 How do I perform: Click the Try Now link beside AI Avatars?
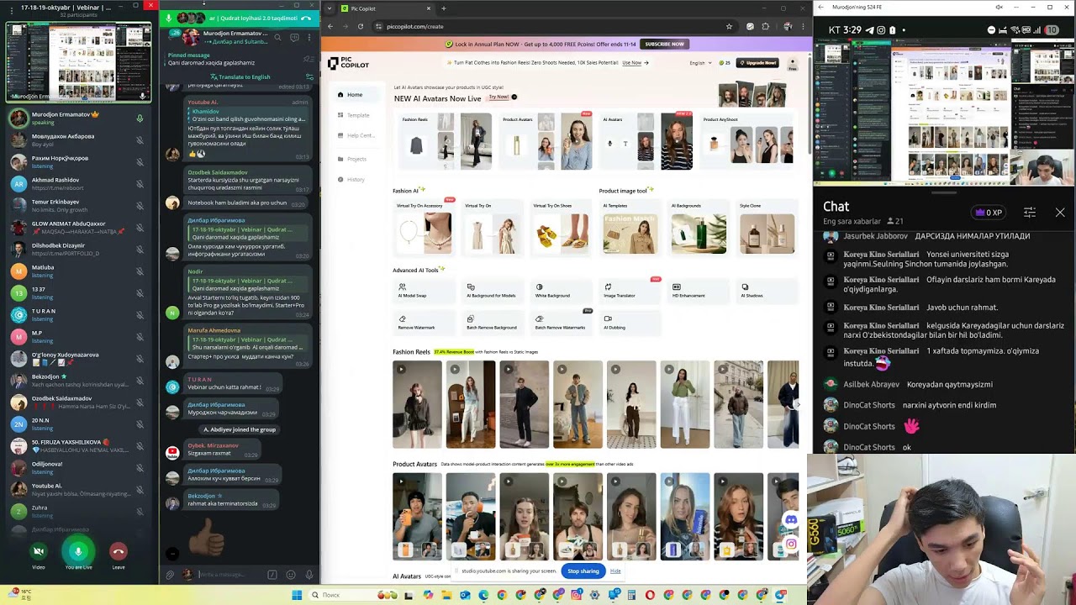pos(501,97)
